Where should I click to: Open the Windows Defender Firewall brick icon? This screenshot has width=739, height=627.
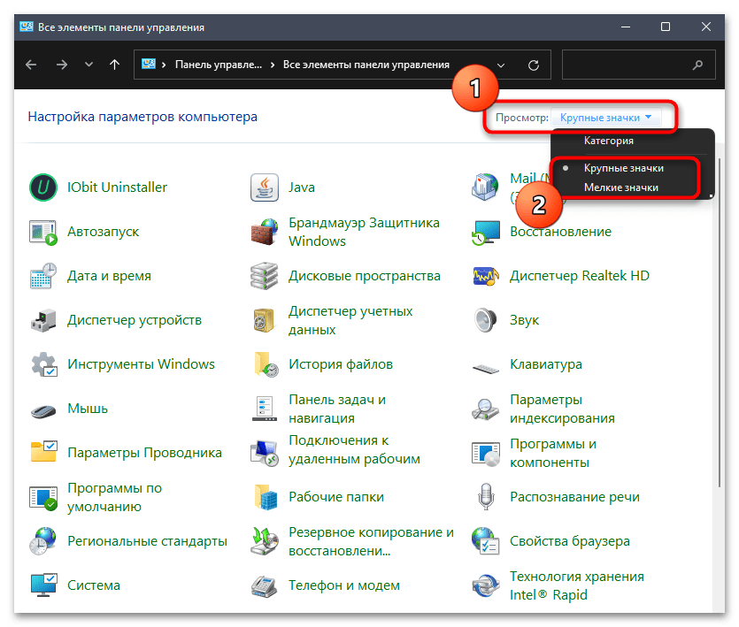point(265,232)
